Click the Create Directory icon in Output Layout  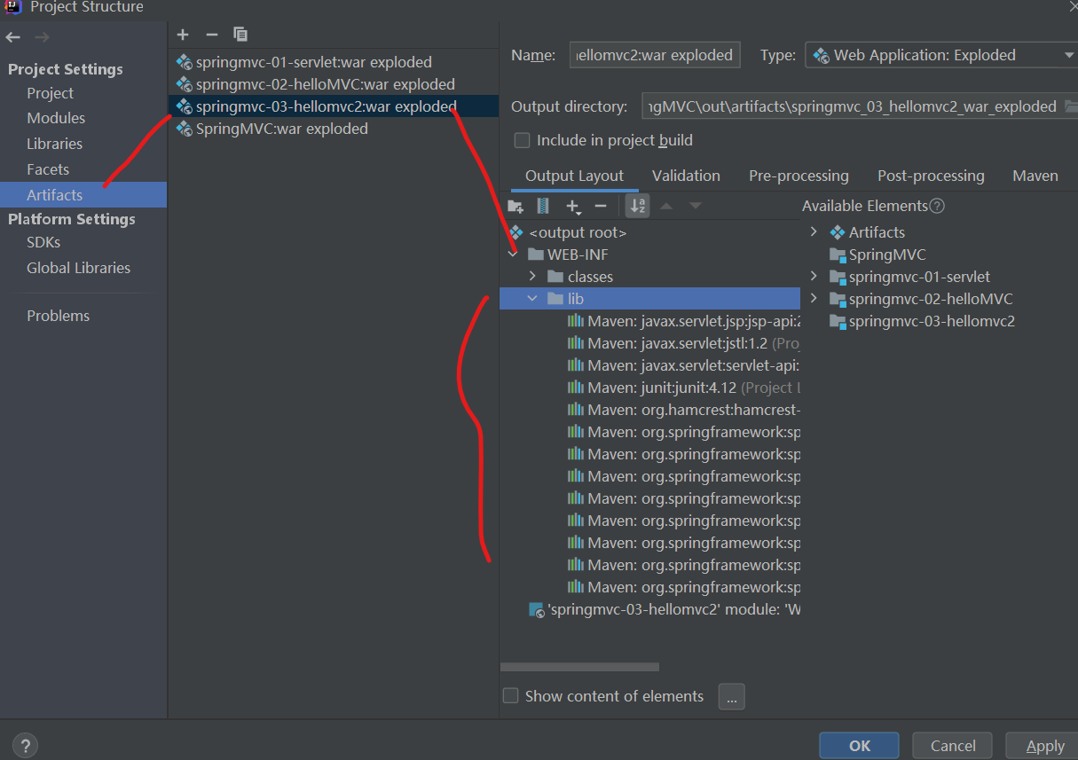click(515, 207)
